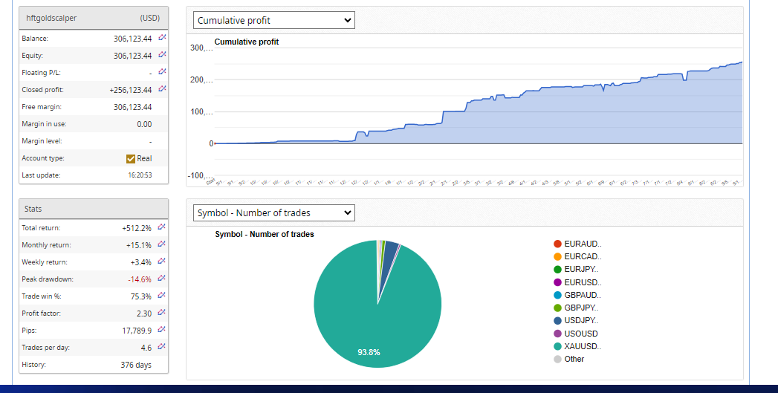Toggle the Real account type checkmark
This screenshot has height=393, width=778.
[x=131, y=158]
